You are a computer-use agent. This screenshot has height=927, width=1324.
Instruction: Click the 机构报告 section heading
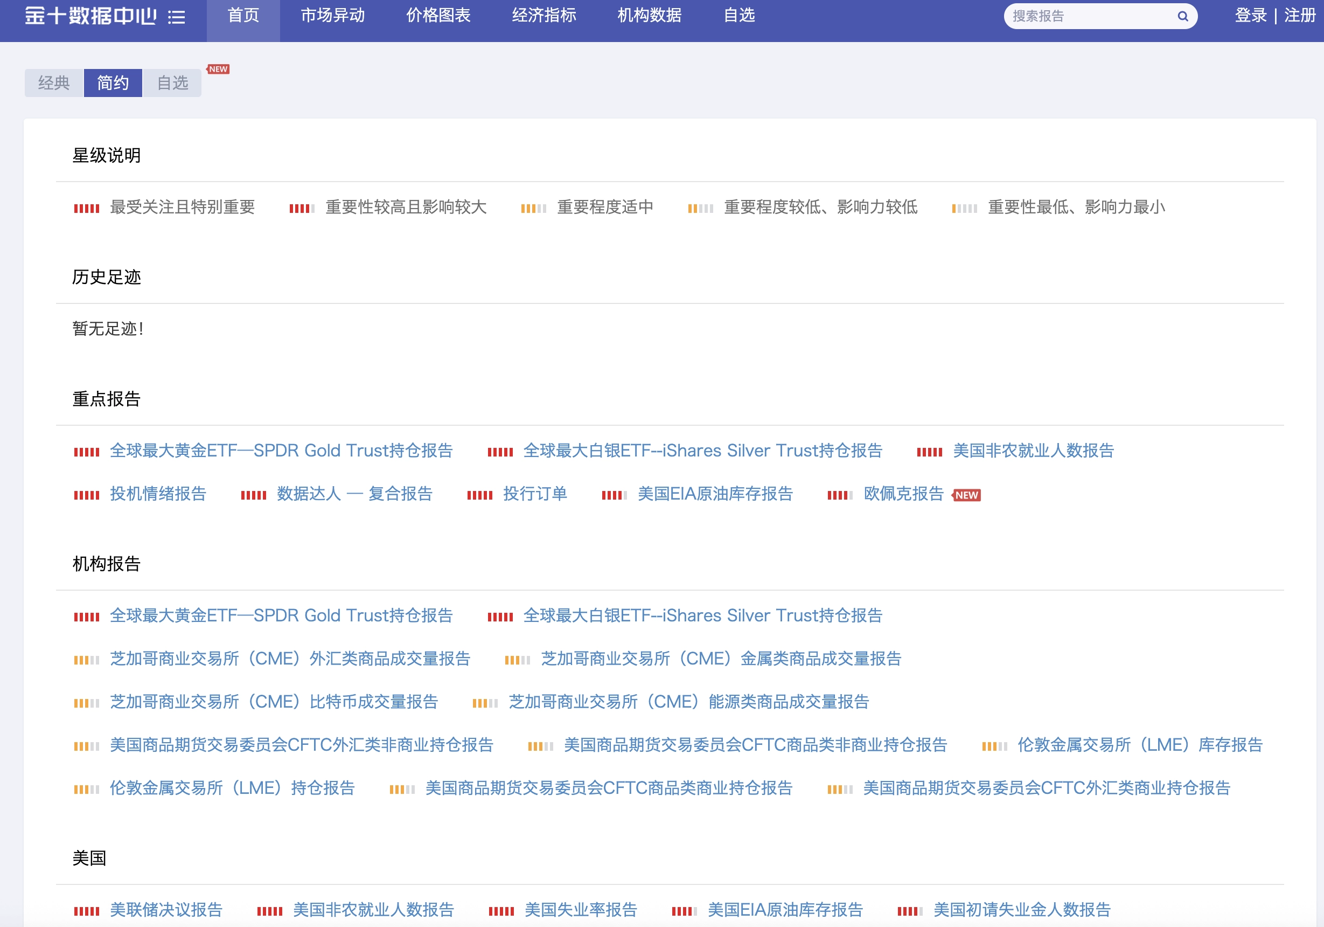pos(107,564)
